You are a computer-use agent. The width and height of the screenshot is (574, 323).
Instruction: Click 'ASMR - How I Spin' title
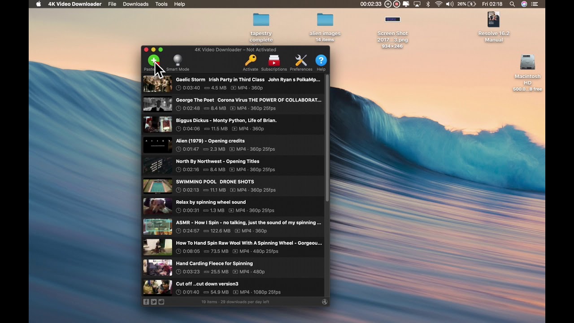point(248,223)
